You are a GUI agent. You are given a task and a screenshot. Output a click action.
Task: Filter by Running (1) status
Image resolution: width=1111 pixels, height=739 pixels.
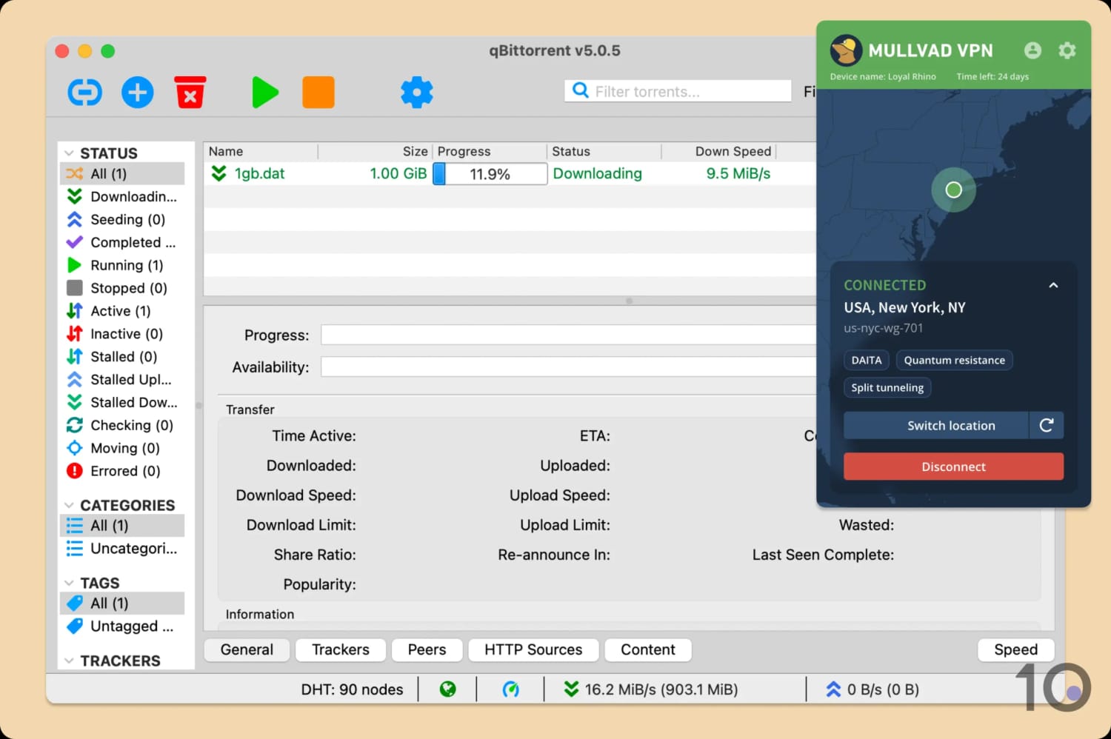pos(122,265)
